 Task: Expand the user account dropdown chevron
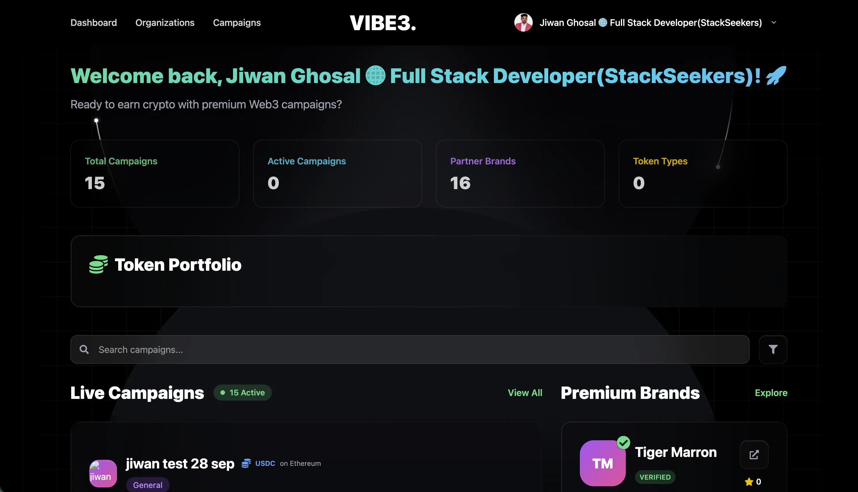pyautogui.click(x=774, y=23)
